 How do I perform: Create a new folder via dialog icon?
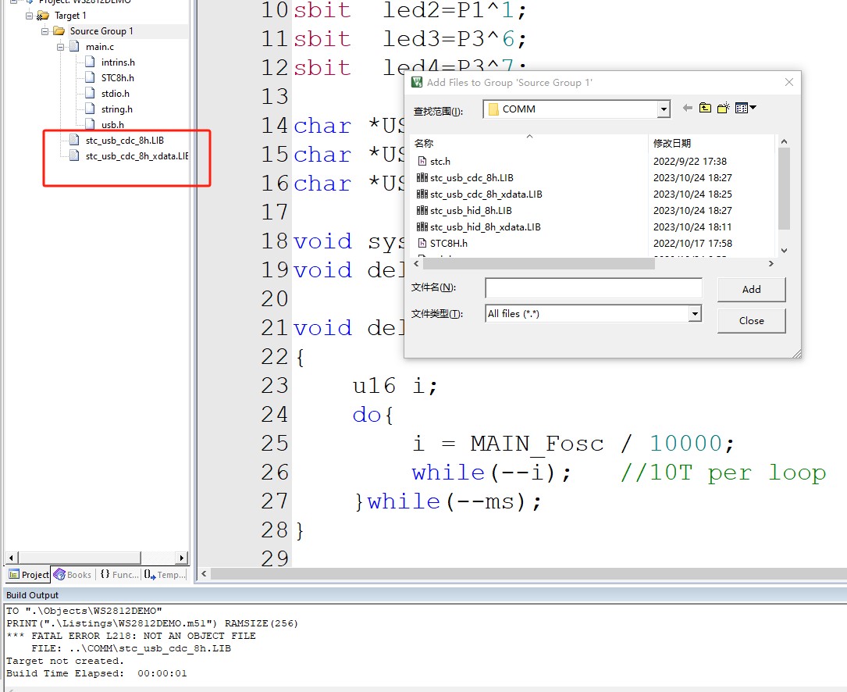point(724,109)
